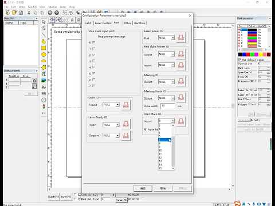The width and height of the screenshot is (275, 206).
Task: Click the Mark(F2) button
Action: tap(66, 197)
